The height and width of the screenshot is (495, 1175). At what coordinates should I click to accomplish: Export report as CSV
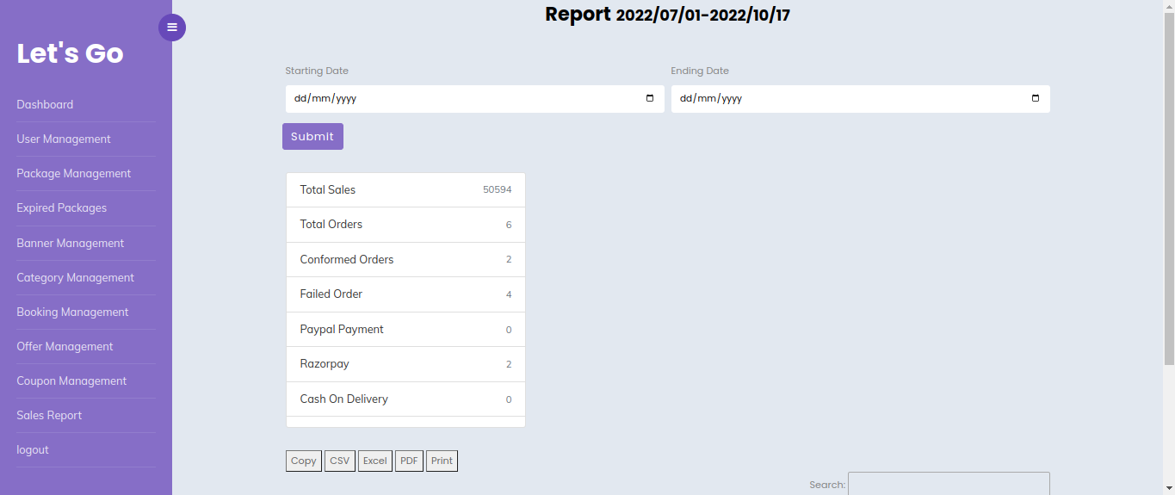[x=340, y=461]
